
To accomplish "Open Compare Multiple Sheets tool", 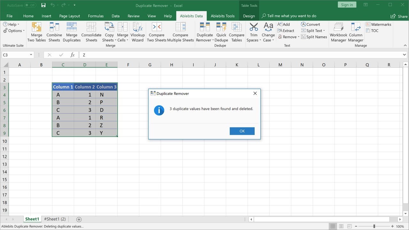I will [181, 32].
